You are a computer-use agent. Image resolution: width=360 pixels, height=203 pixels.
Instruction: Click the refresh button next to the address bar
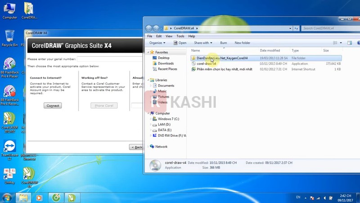click(x=296, y=28)
